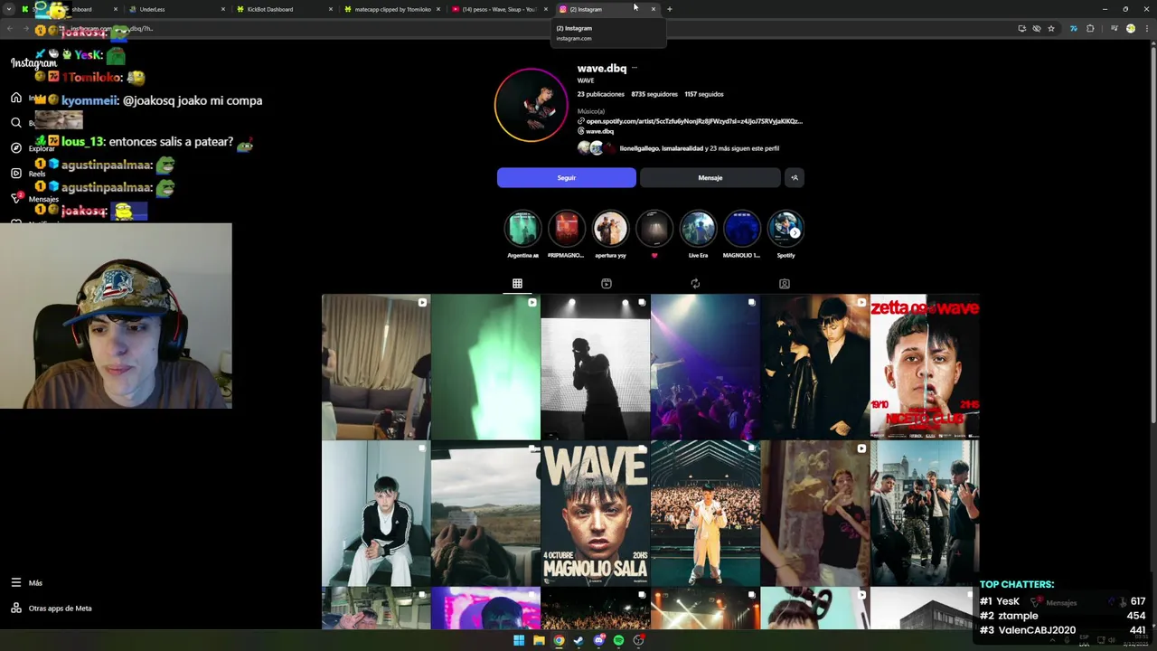Open the Instagram Search sidebar icon

click(16, 122)
